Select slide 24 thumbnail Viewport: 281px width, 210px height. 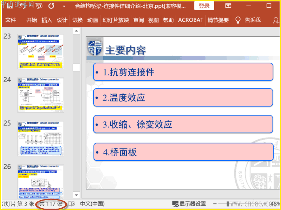tap(41, 95)
